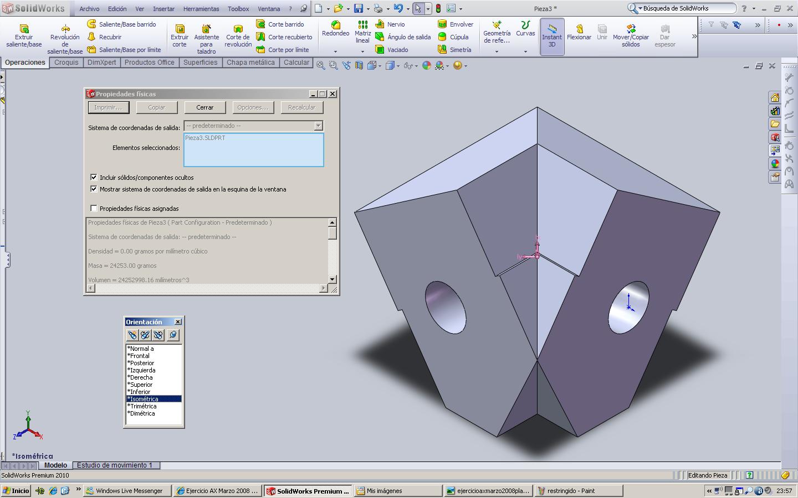Select the Cúpula dome tool

click(x=453, y=37)
